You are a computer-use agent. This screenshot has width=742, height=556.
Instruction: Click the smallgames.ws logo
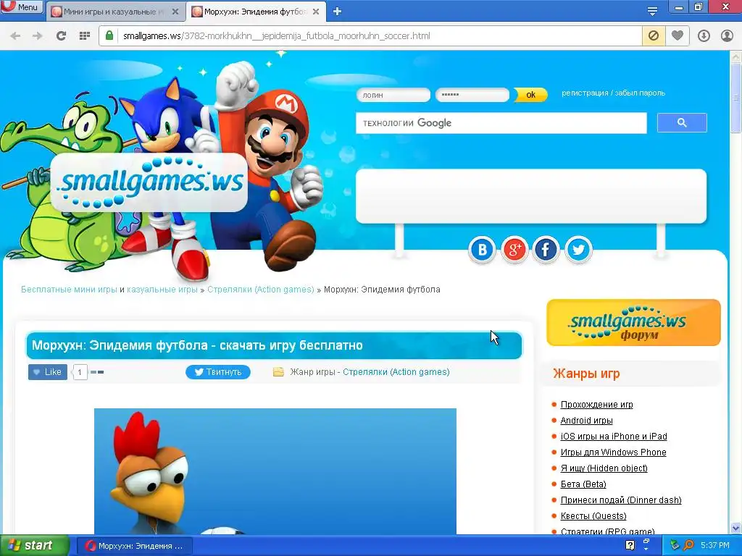point(149,183)
